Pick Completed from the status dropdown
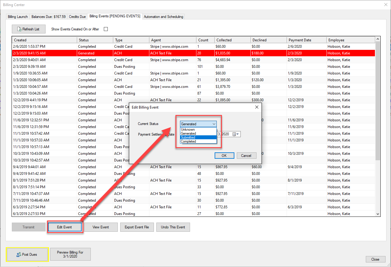This screenshot has height=267, width=391. 199,141
